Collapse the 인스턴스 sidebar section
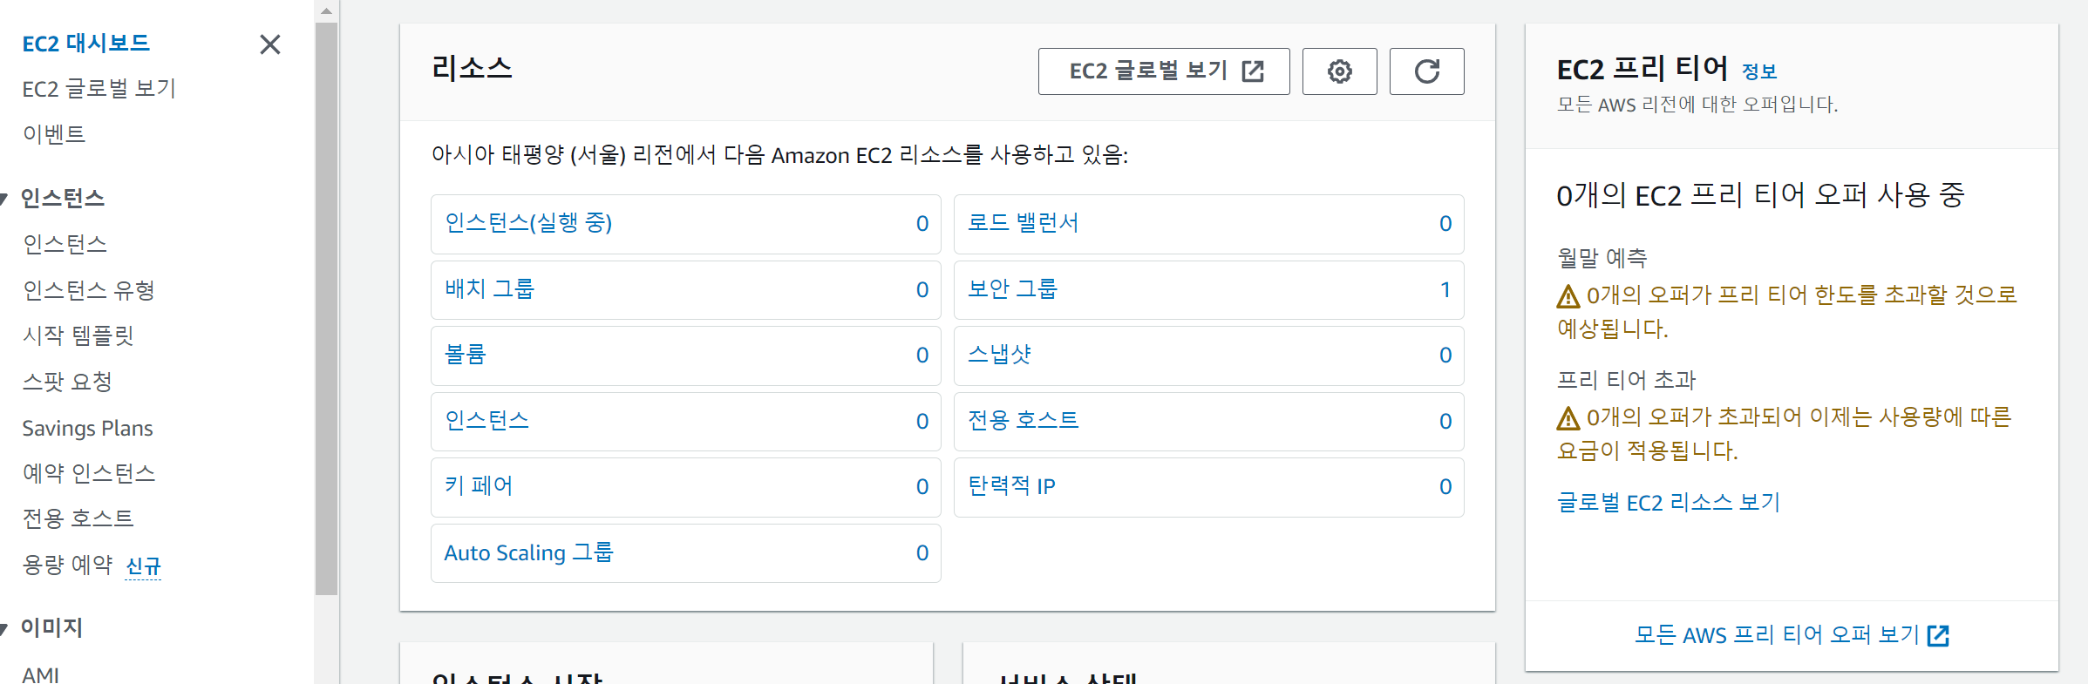 point(5,199)
